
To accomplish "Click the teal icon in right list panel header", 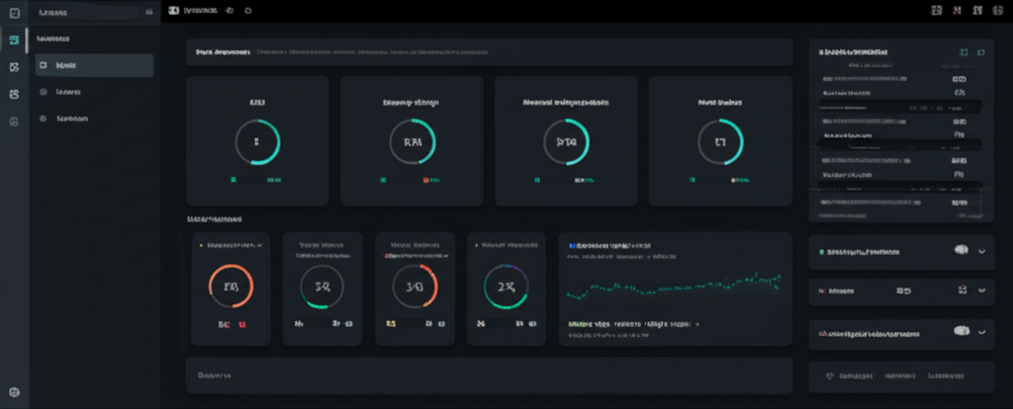I will tap(964, 51).
